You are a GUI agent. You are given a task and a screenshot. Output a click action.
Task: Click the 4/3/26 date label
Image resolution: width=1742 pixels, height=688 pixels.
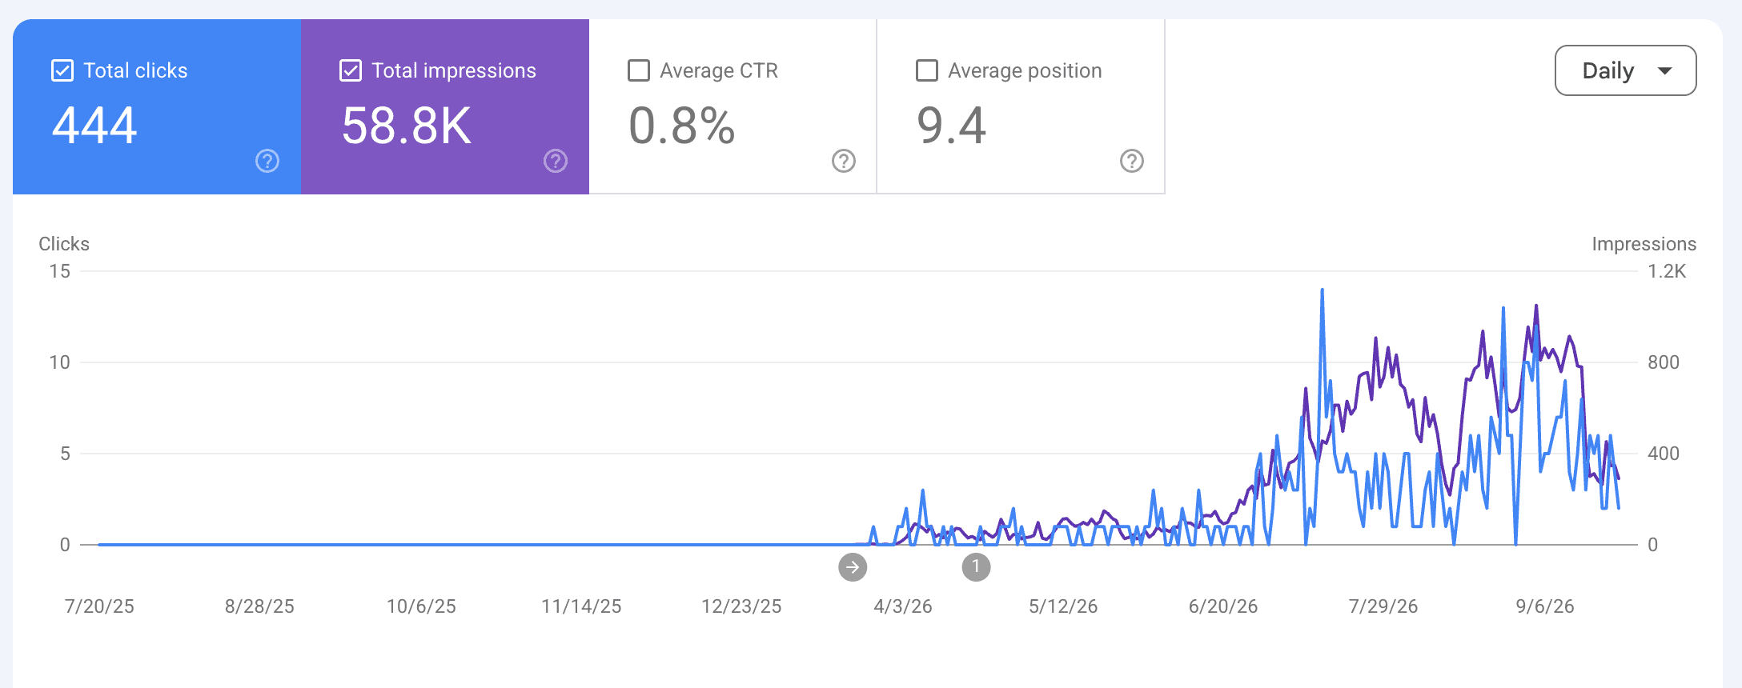(903, 606)
